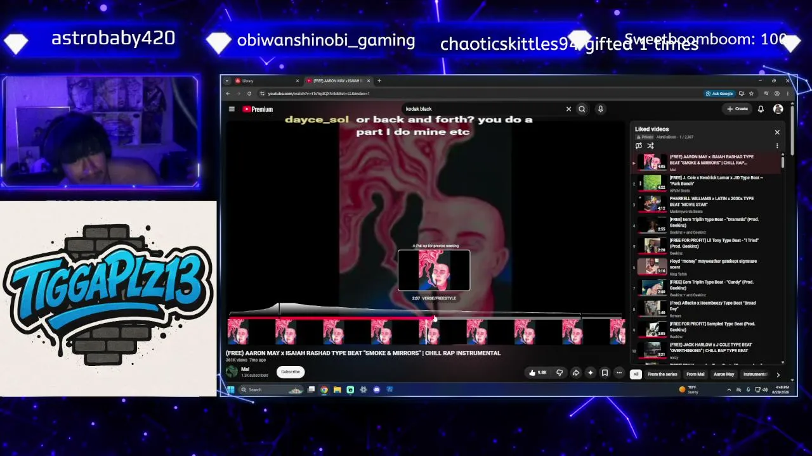
Task: Play JACK HARLOW x J COLE 'OVERTHINKING' beat
Action: [707, 350]
